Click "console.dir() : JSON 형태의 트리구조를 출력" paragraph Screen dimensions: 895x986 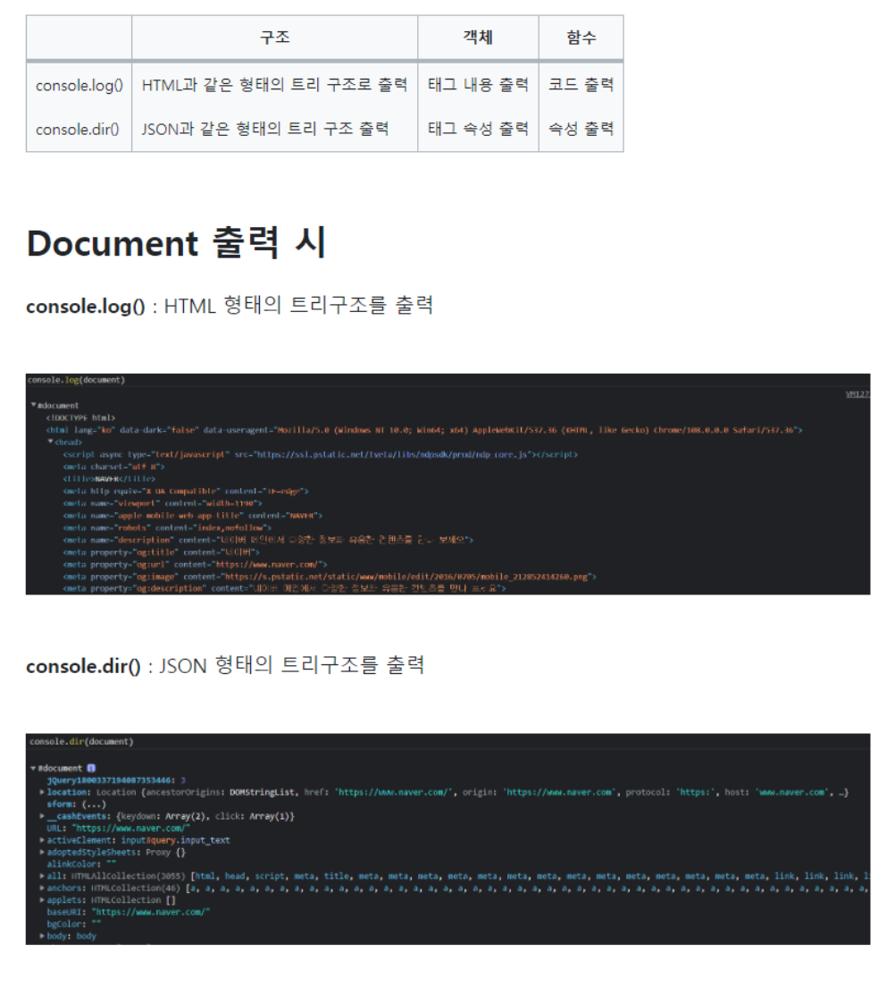225,665
